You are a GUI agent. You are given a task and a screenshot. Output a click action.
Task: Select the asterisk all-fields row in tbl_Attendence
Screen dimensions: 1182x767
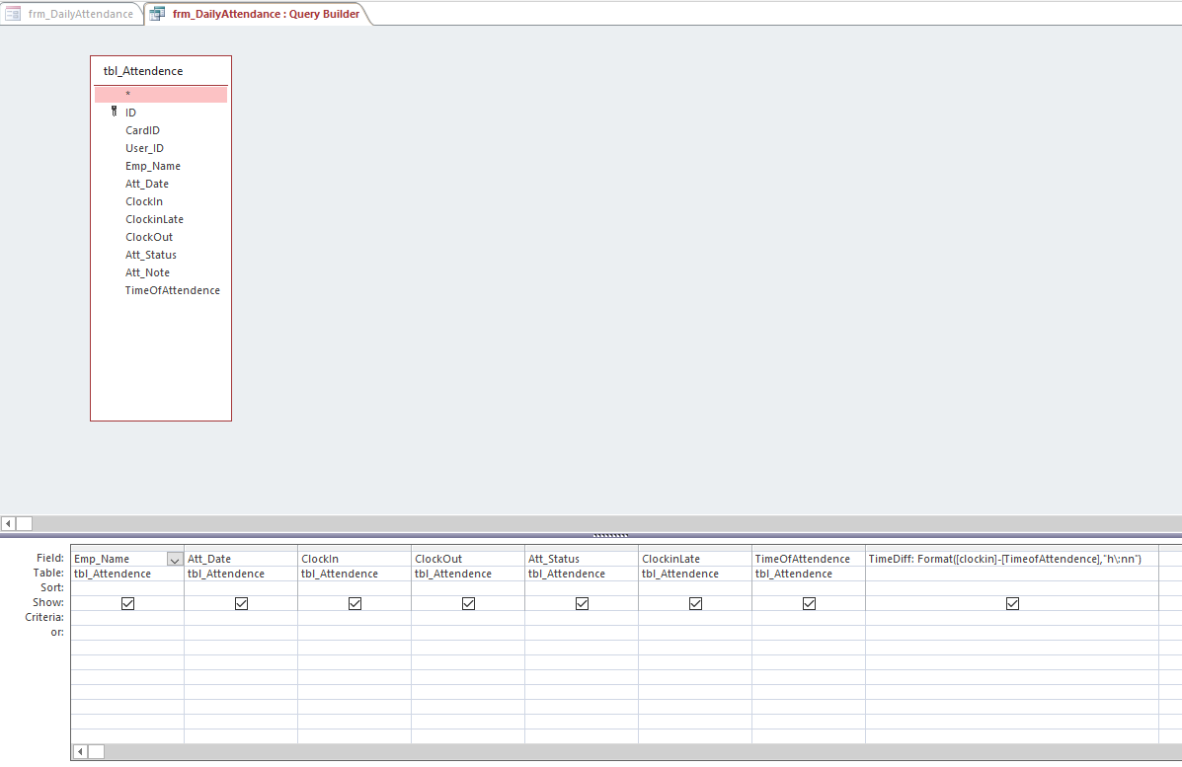point(161,94)
